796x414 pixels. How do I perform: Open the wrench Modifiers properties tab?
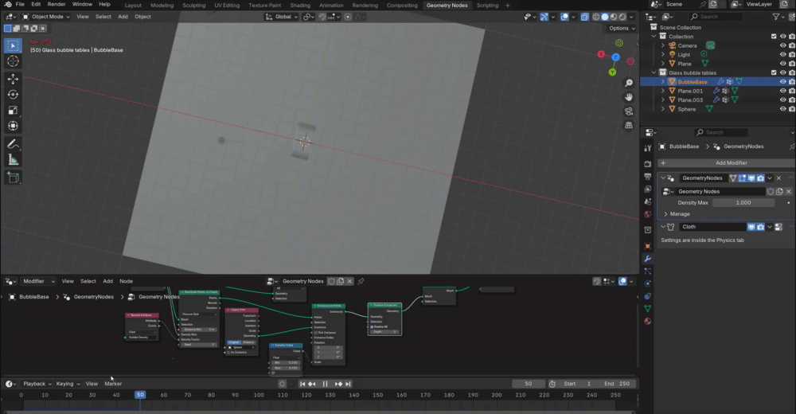647,259
